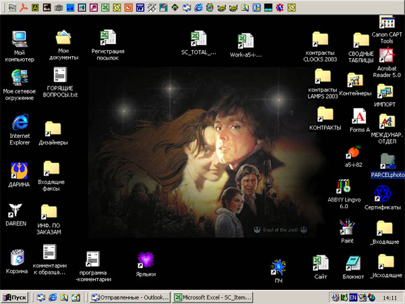Launch Paint from the desktop shortcut
405x304 pixels.
click(347, 227)
